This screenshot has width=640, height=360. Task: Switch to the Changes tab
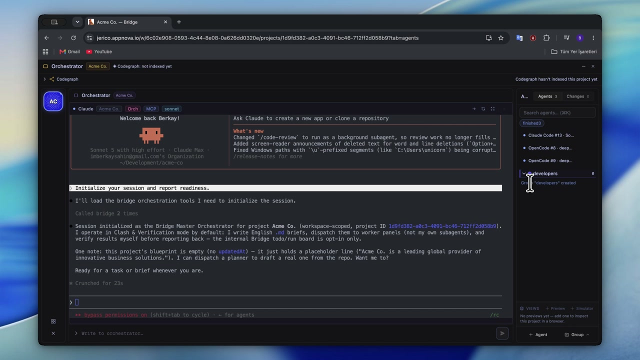(577, 96)
